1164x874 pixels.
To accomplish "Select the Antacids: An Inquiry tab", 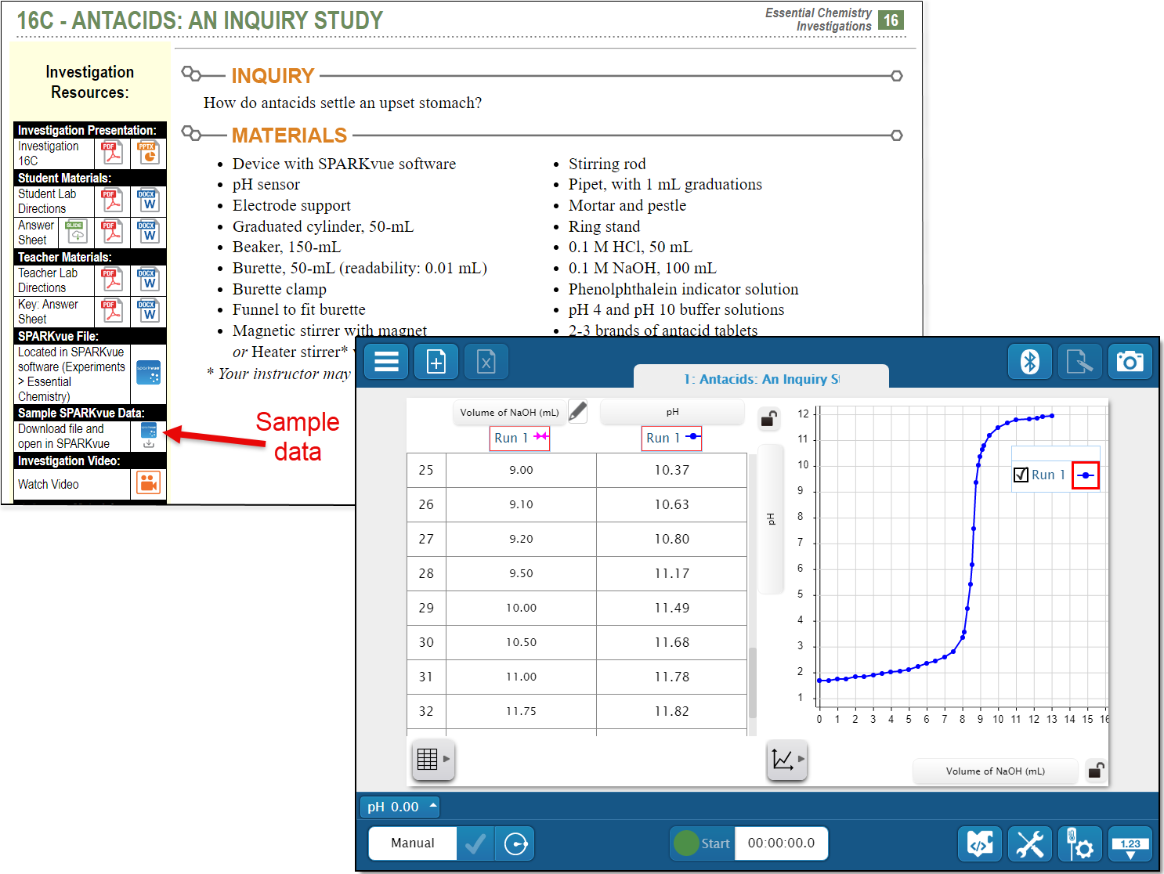I will coord(760,378).
